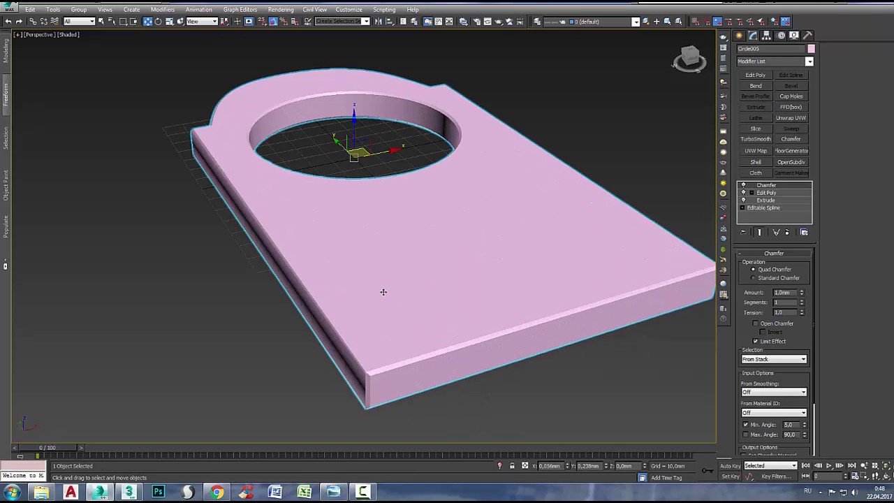Click the Shell modifier button
This screenshot has width=894, height=503.
[756, 162]
